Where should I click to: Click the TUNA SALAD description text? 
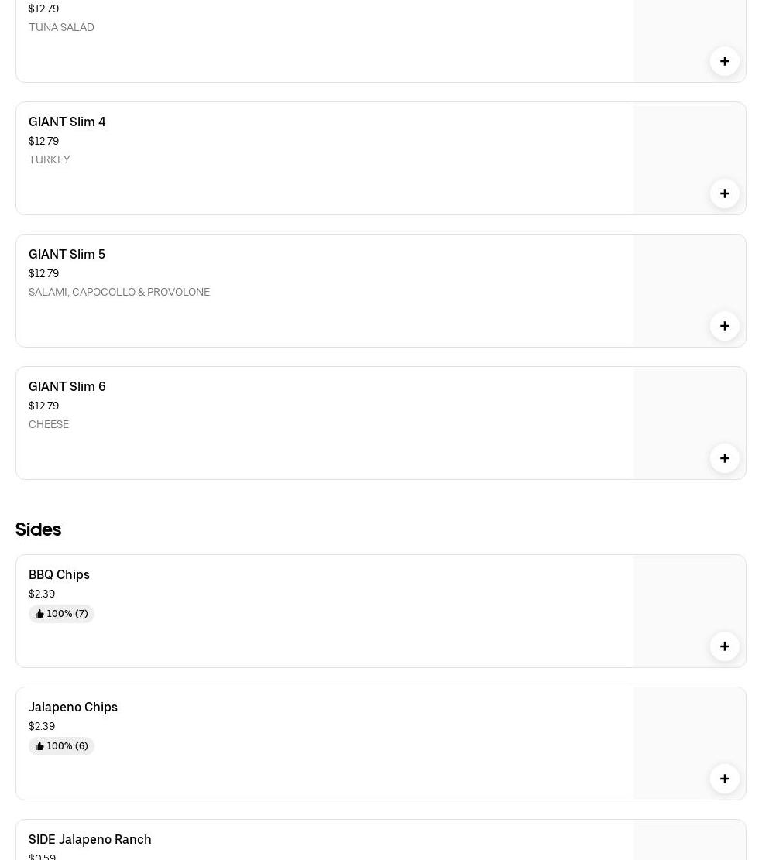pos(61,27)
